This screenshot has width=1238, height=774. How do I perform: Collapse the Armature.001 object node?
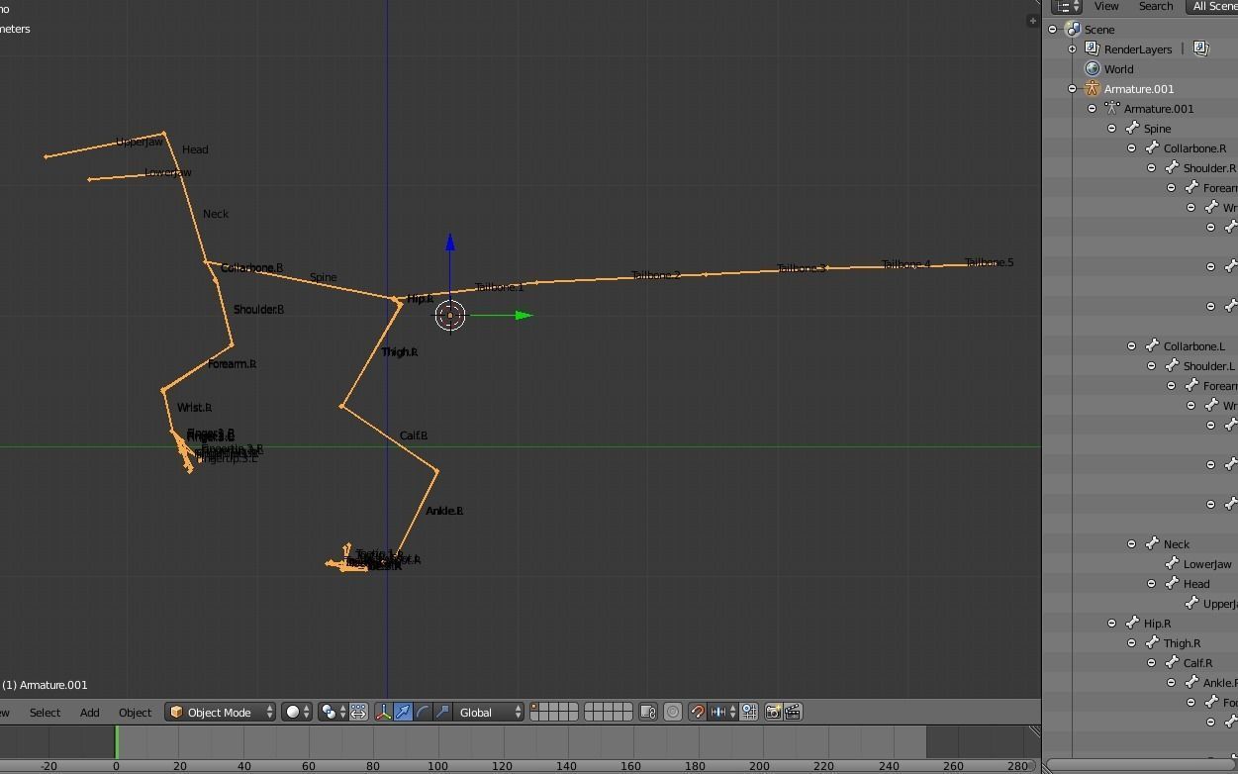[1072, 89]
